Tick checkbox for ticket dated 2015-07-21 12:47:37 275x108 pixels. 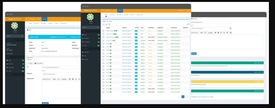[x=103, y=89]
